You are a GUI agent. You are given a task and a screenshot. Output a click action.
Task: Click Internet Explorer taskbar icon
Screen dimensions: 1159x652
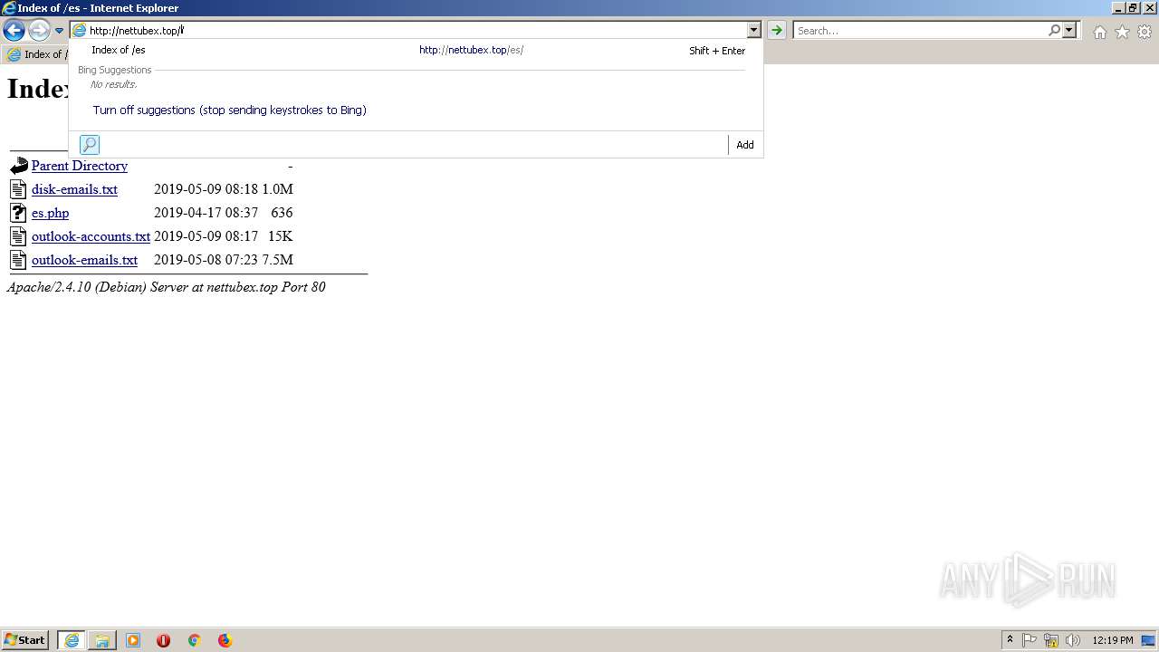tap(72, 640)
